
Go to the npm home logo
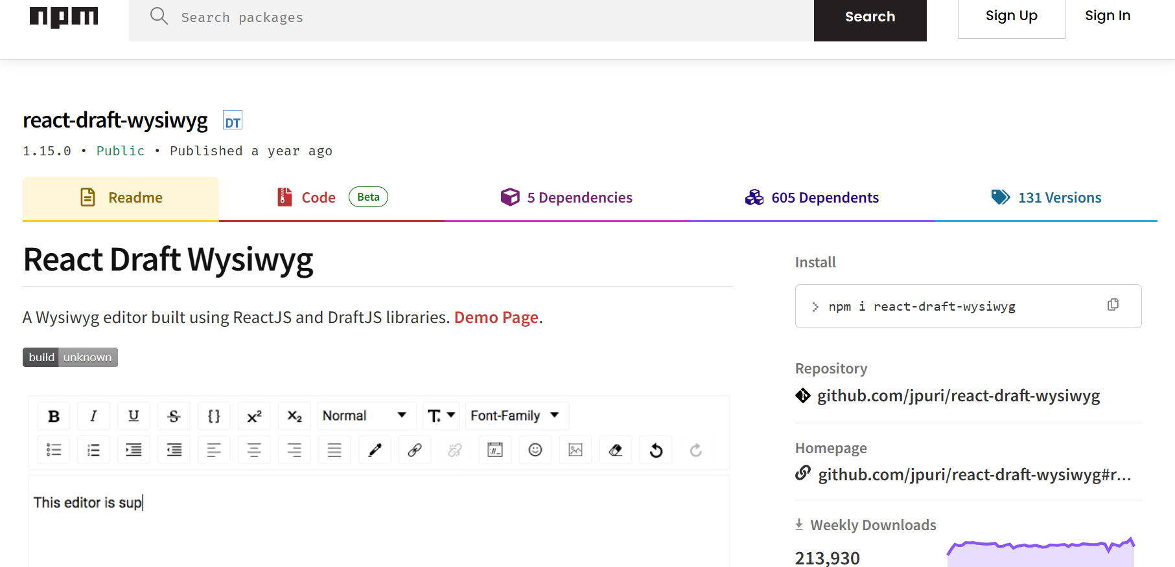[x=64, y=17]
